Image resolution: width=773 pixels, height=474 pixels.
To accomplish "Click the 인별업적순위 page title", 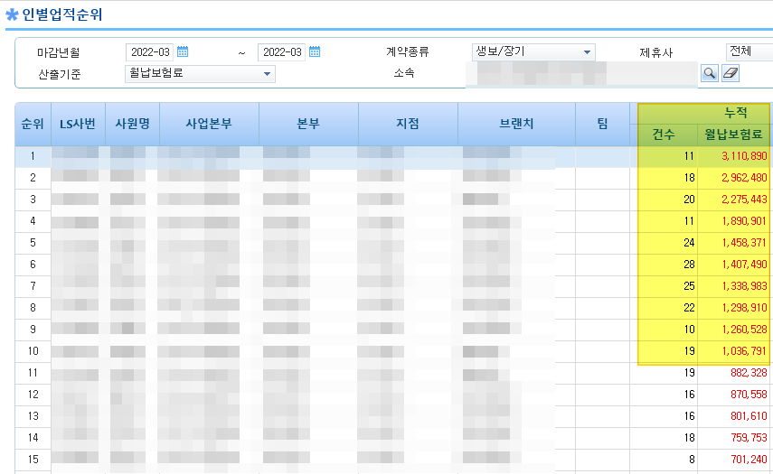I will [x=62, y=14].
